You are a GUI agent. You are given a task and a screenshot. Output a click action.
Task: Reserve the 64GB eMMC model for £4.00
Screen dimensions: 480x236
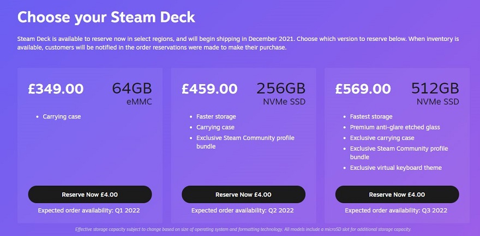click(x=90, y=194)
